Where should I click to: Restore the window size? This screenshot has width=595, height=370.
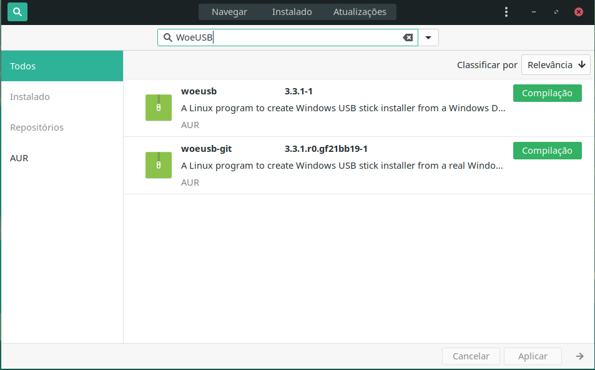pos(556,12)
